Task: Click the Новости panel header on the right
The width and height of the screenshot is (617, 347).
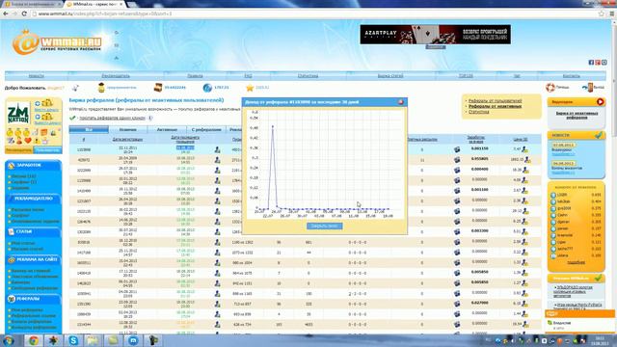Action: (x=577, y=135)
